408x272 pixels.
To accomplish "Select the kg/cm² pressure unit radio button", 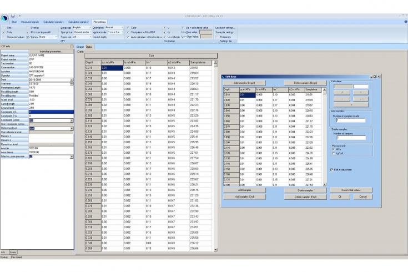I will coord(333,152).
